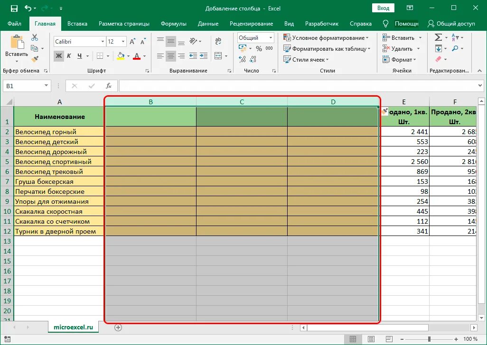Undo the last action
487x345 pixels.
28,9
